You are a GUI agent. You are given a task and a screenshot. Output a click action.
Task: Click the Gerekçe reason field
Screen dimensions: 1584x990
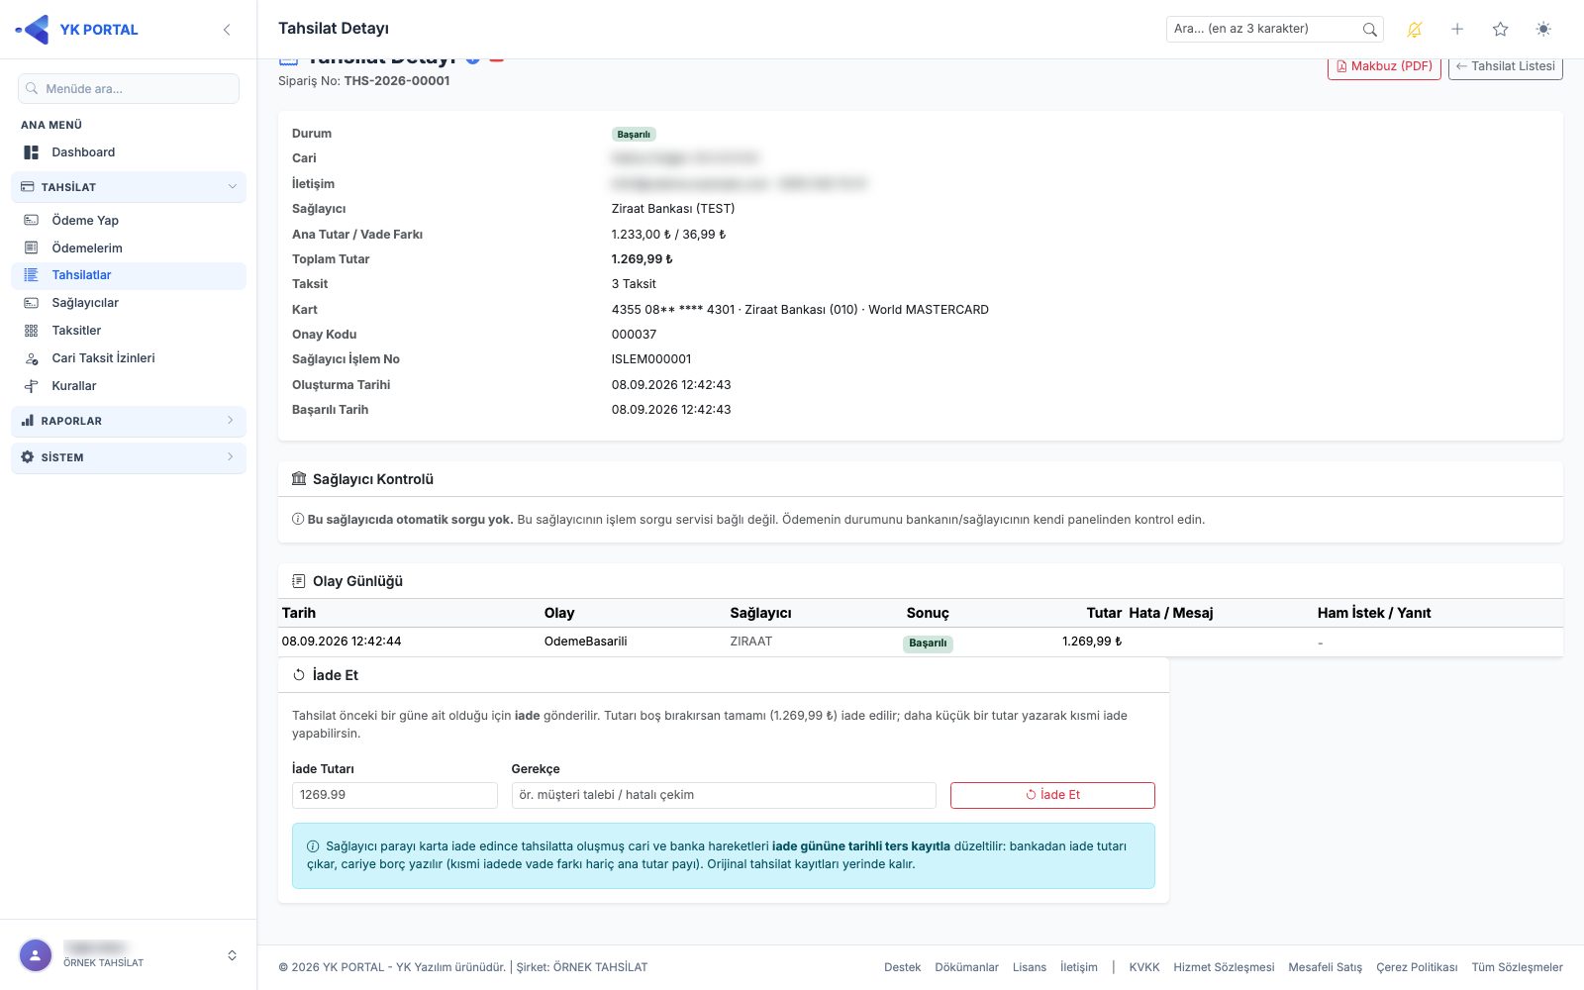click(x=724, y=795)
